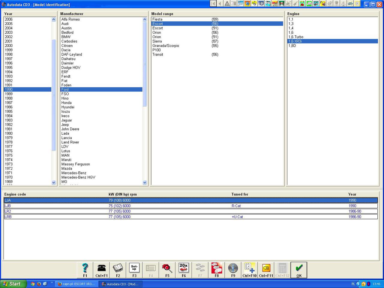Confirm selection with the OK checkmark button

click(299, 270)
